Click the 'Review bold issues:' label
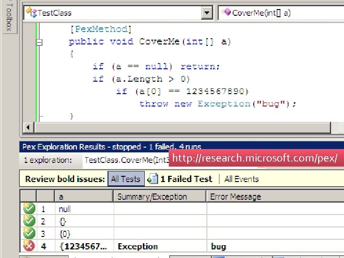 click(x=65, y=179)
